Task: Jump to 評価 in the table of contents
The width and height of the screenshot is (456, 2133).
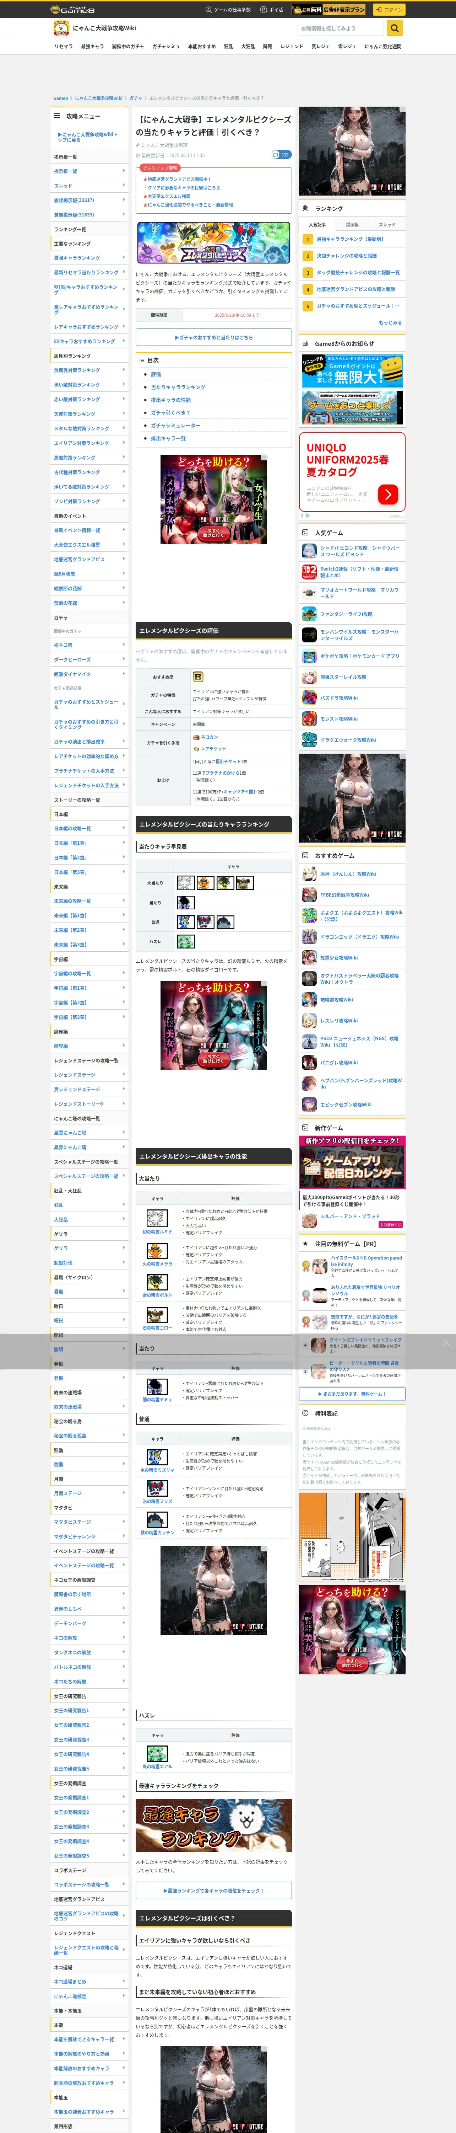Action: (156, 374)
